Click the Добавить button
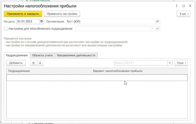 (16, 63)
